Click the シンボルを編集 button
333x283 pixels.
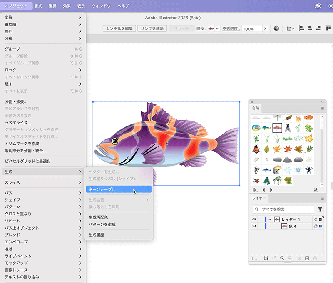pos(119,29)
